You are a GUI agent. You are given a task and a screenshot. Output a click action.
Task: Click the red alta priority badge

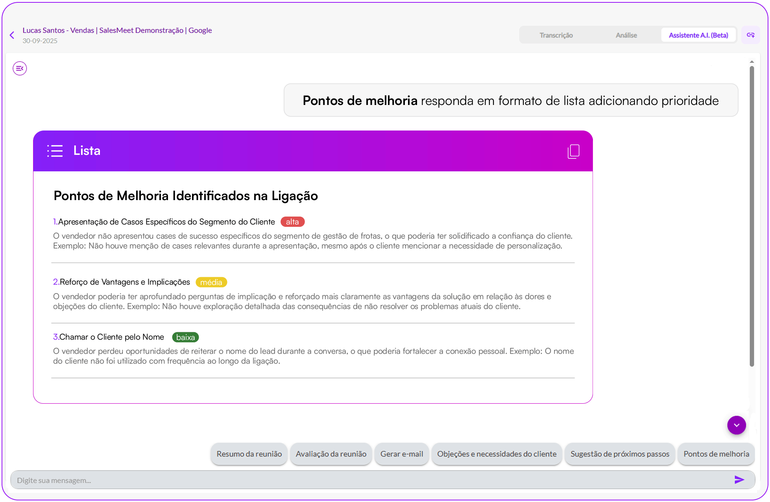tap(292, 222)
